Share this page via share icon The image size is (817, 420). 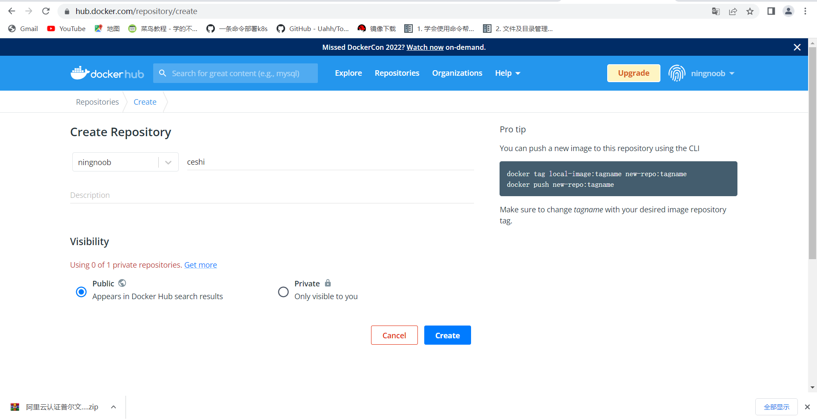(733, 11)
